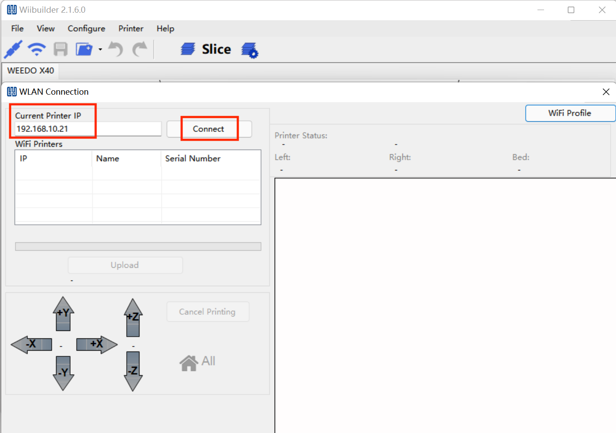Click the Connect button
This screenshot has height=433, width=616.
[209, 129]
